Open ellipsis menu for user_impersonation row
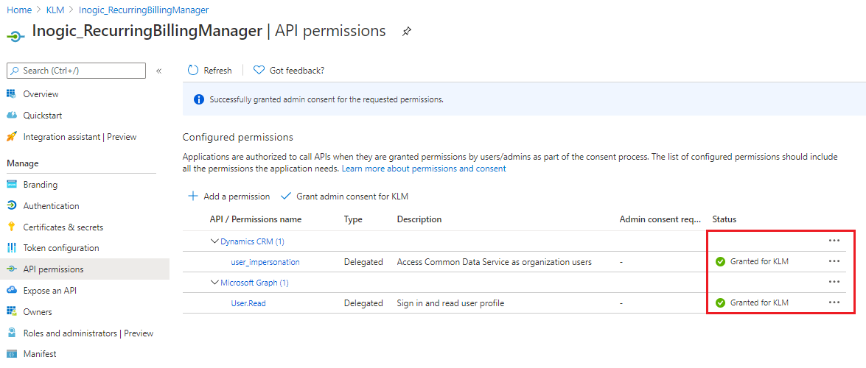This screenshot has height=368, width=866. coord(834,261)
